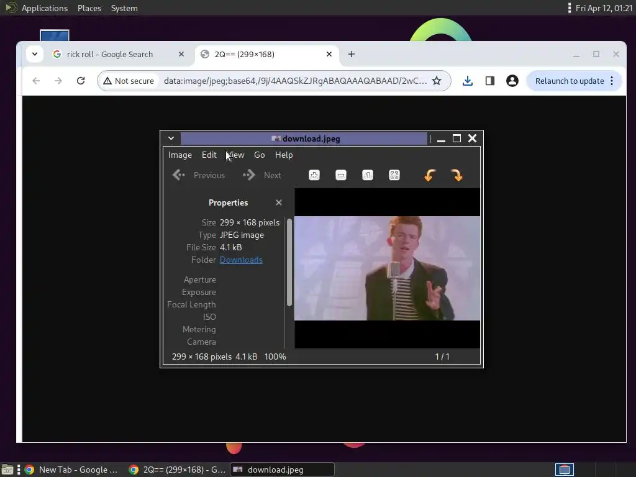Maximize the Chrome window
This screenshot has height=477, width=636.
click(596, 55)
